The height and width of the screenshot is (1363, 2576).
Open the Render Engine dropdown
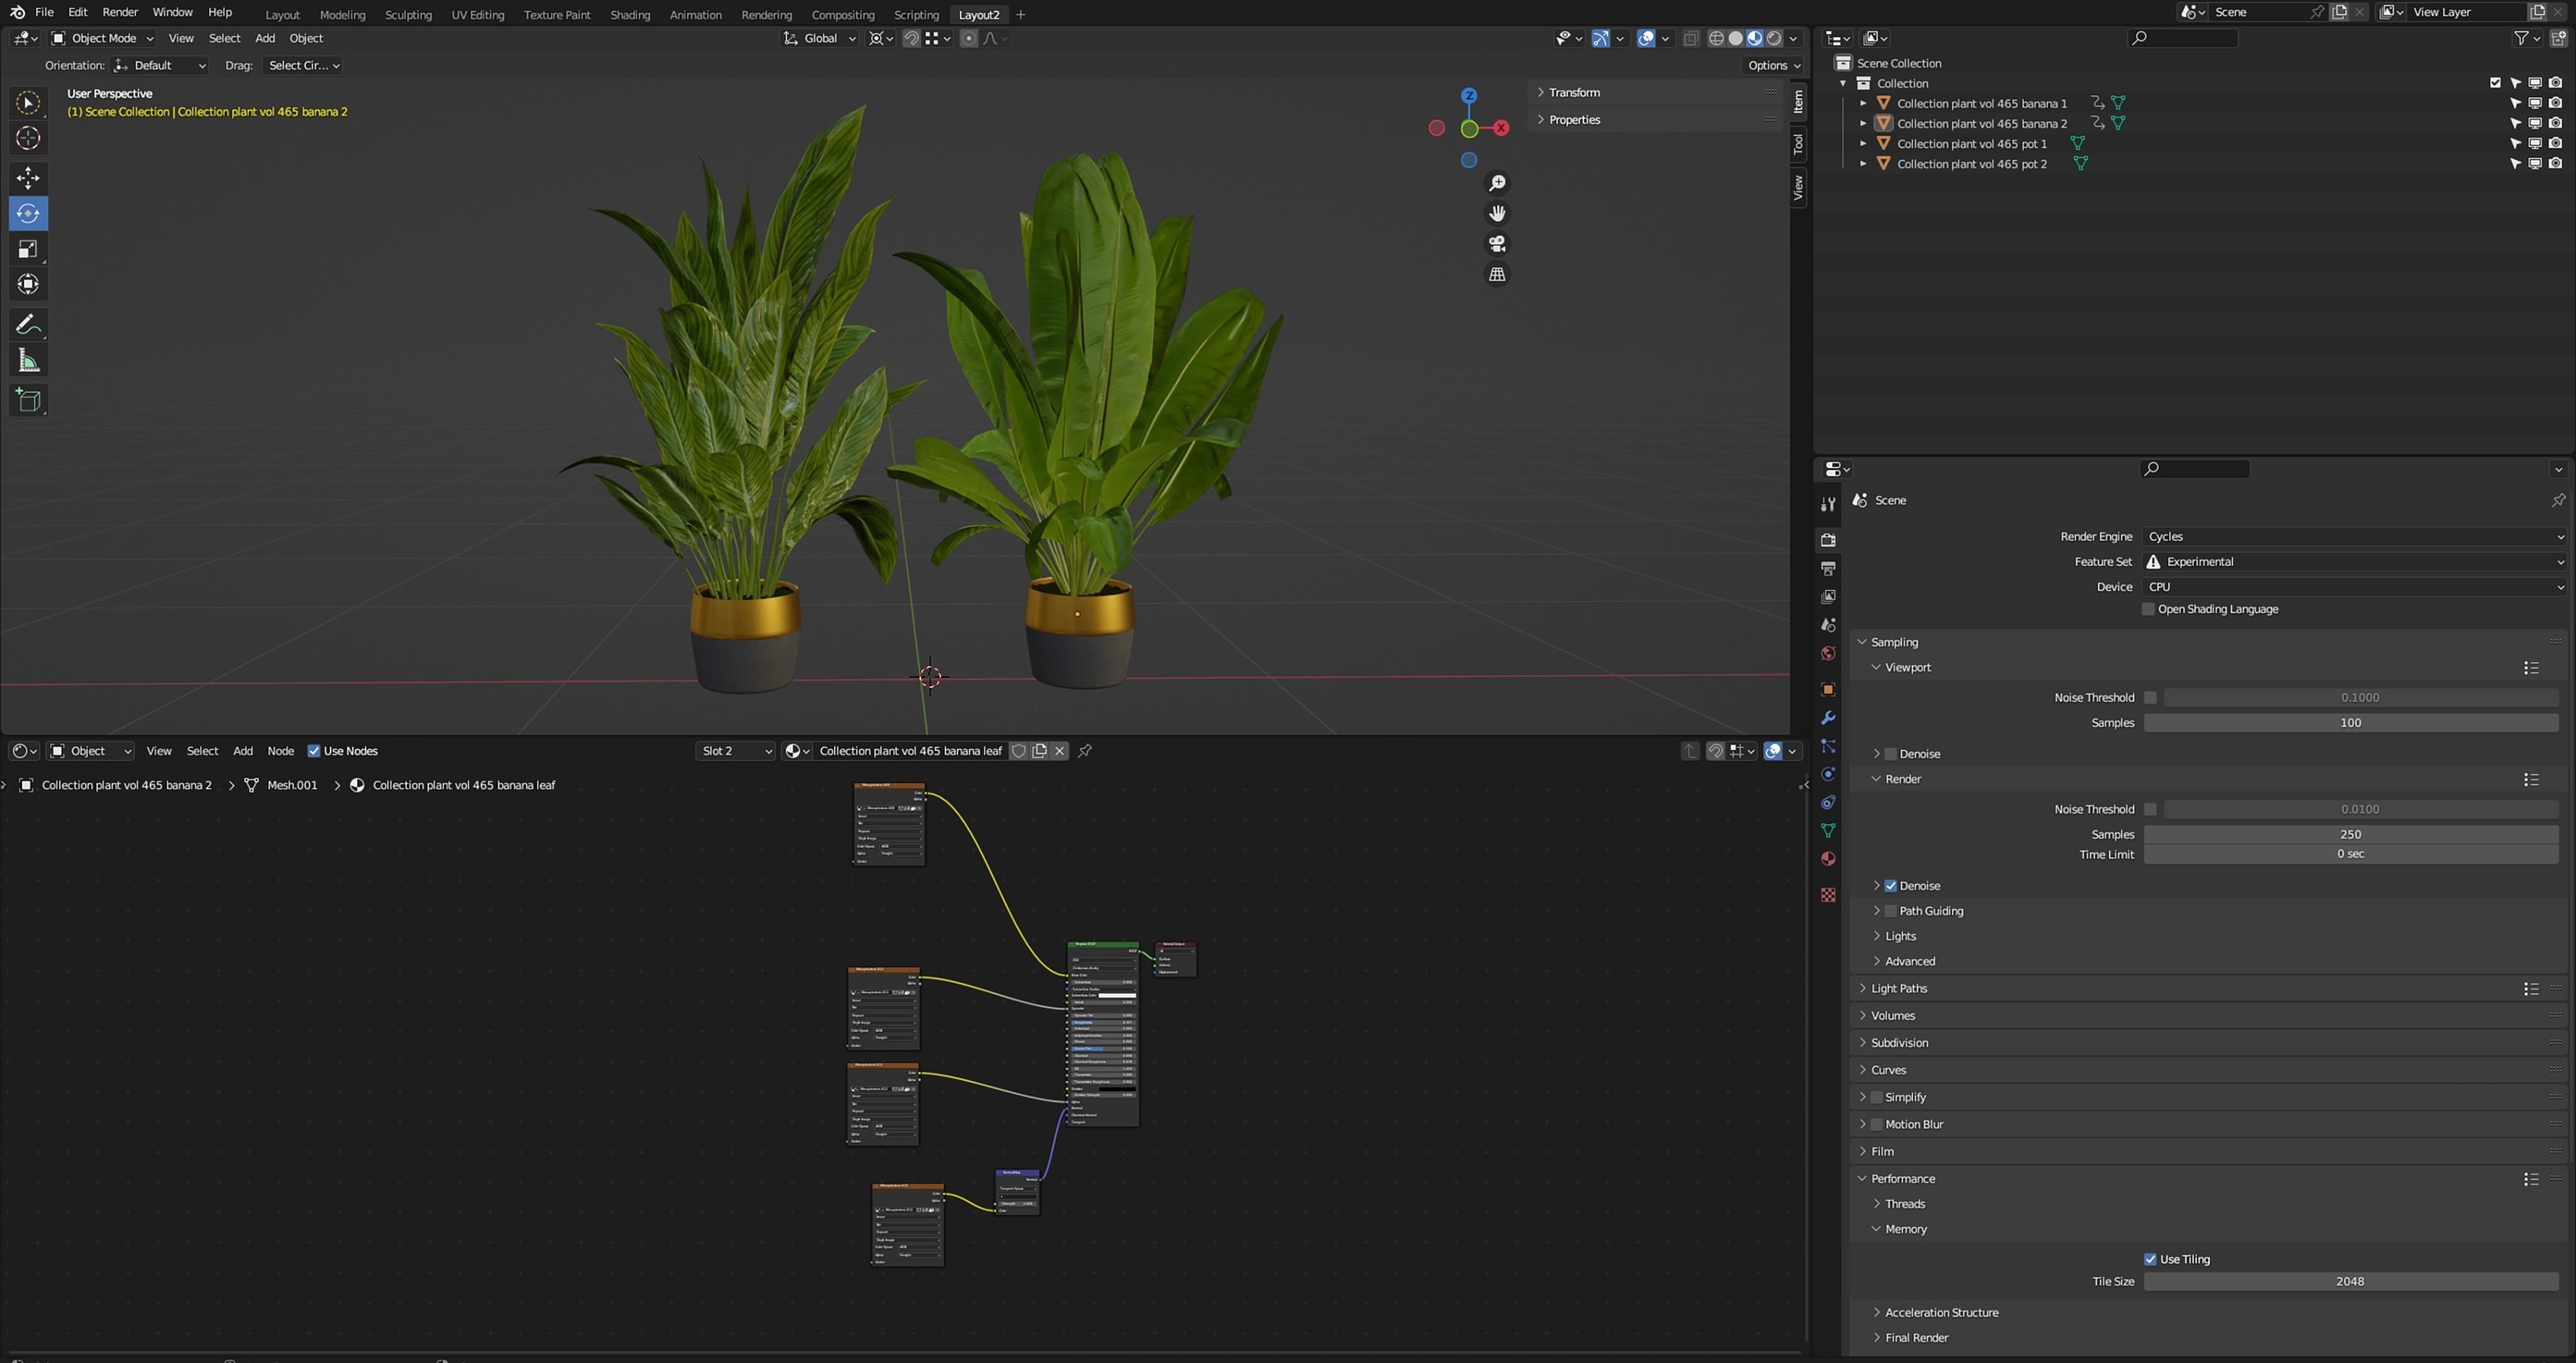[2355, 537]
